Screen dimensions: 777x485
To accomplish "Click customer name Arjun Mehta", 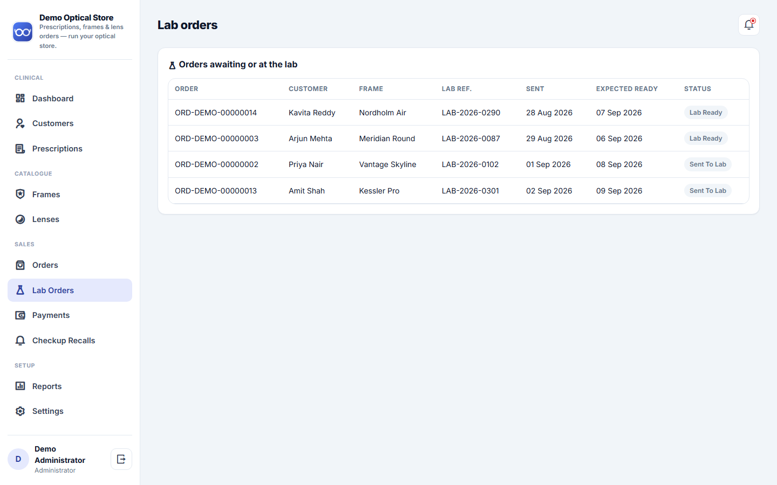I will 310,138.
